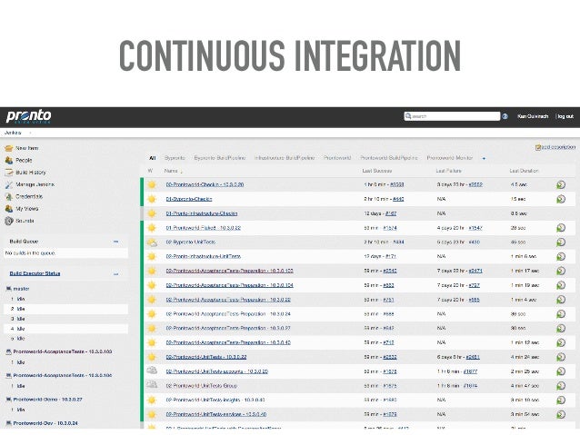
Task: Open last success build #1574
Action: tap(390, 228)
